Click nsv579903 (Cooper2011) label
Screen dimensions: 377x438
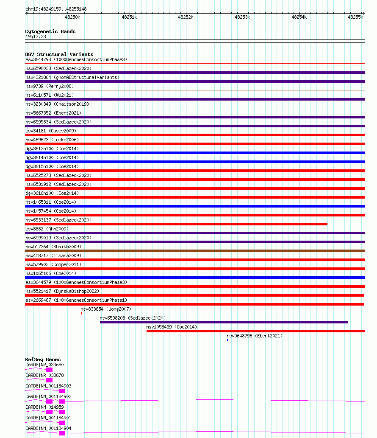53,265
